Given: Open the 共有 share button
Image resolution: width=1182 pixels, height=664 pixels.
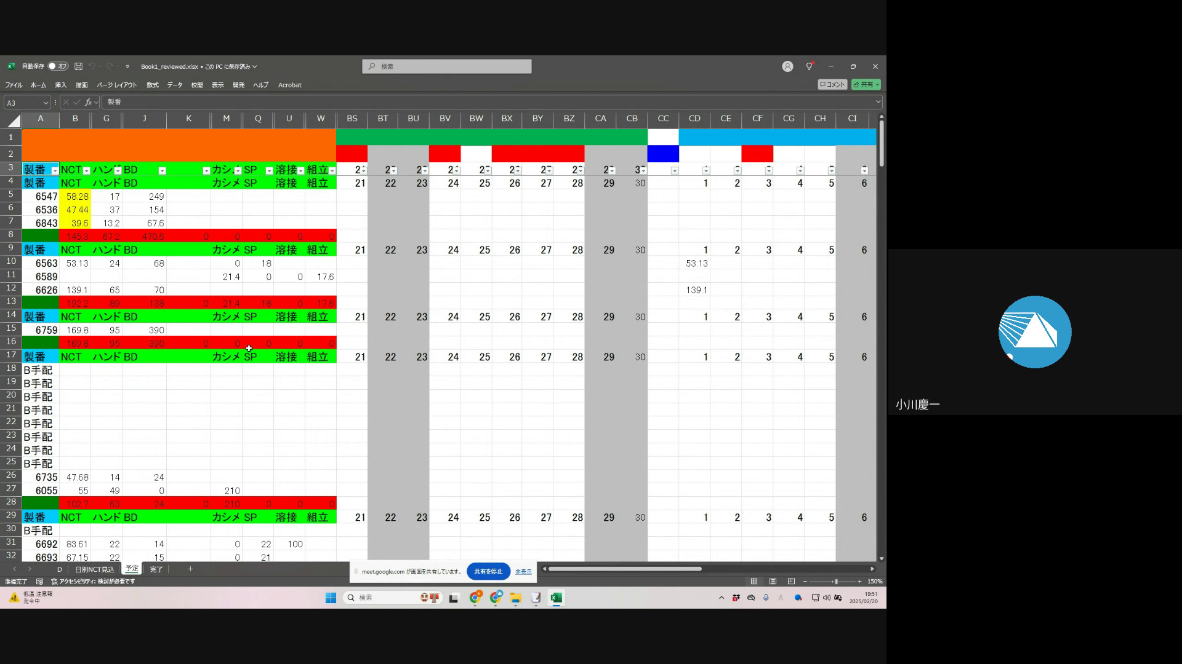Looking at the screenshot, I should 866,85.
